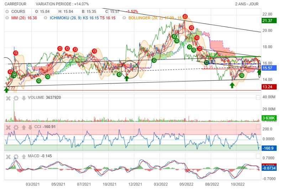Screen dimensions: 282x189
Task: Click the close price C: 15.57
Action: [112, 11]
